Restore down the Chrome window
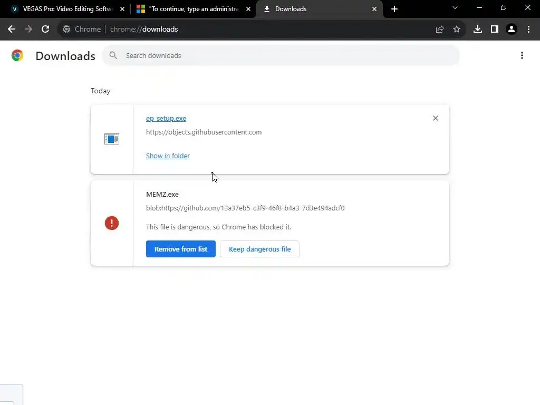 click(x=504, y=7)
